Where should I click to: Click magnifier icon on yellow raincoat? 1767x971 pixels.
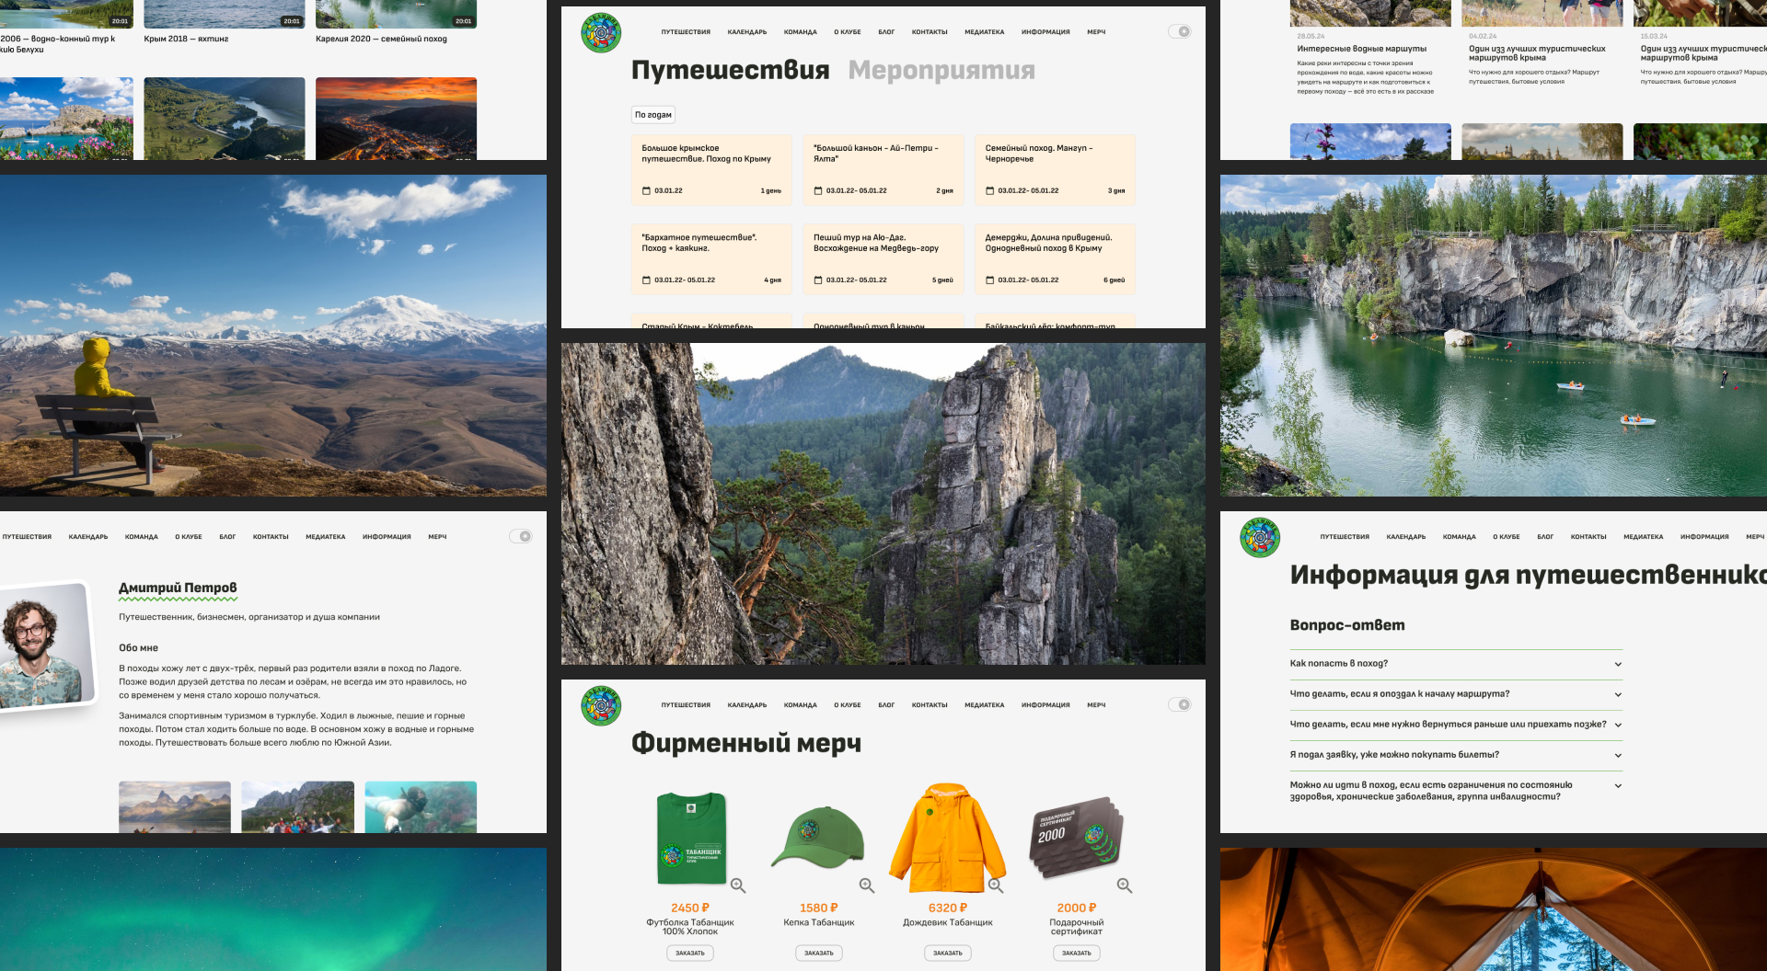[x=996, y=885]
